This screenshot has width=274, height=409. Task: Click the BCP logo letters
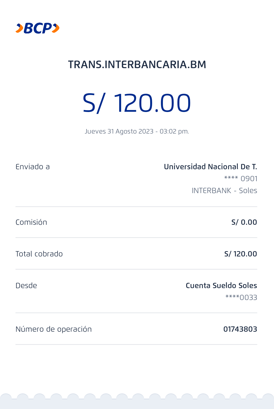coord(38,28)
